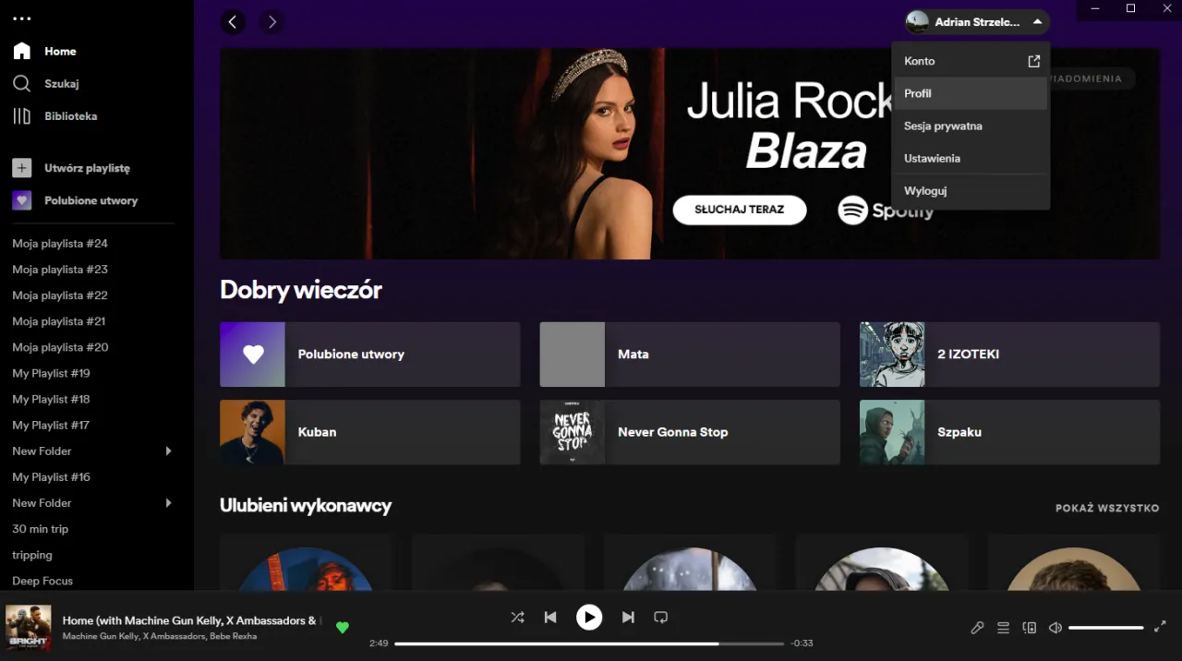
Task: Mute the volume speaker icon
Action: tap(1055, 628)
